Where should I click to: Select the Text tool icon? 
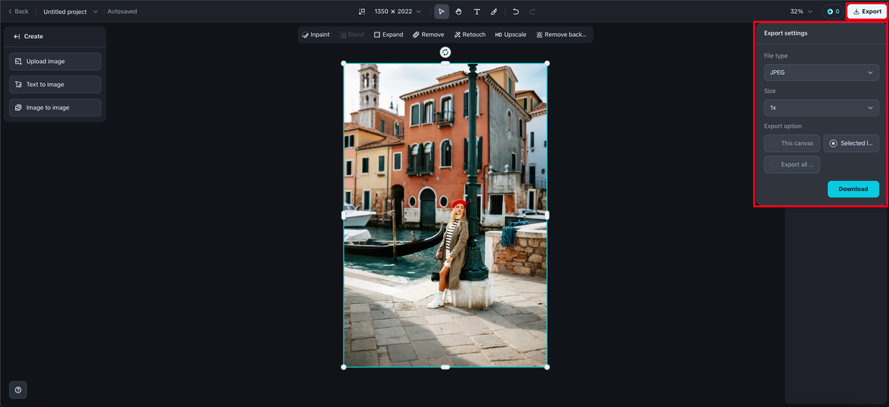tap(476, 12)
